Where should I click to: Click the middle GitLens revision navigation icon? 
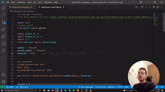[146, 7]
